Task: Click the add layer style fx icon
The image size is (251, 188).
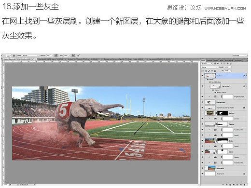Action: point(227,185)
